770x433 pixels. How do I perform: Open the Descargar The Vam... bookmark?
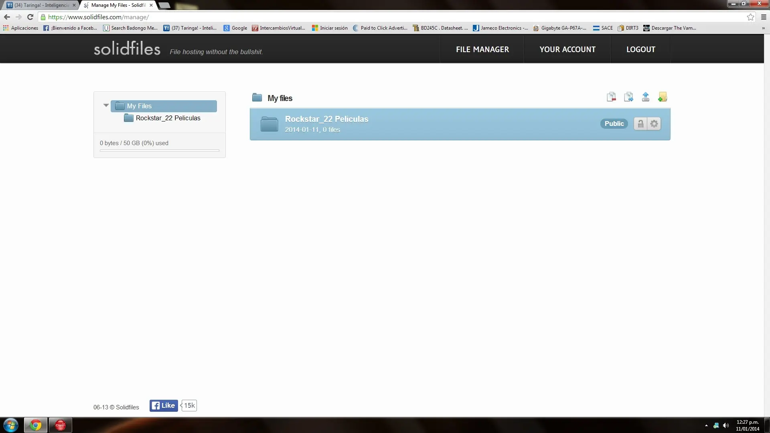pos(670,28)
